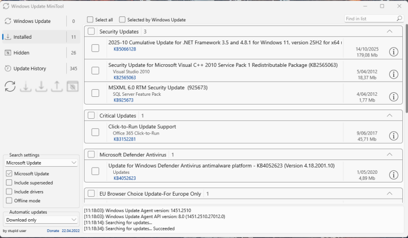The width and height of the screenshot is (408, 238).
Task: Click the Find in list field
Action: (370, 19)
